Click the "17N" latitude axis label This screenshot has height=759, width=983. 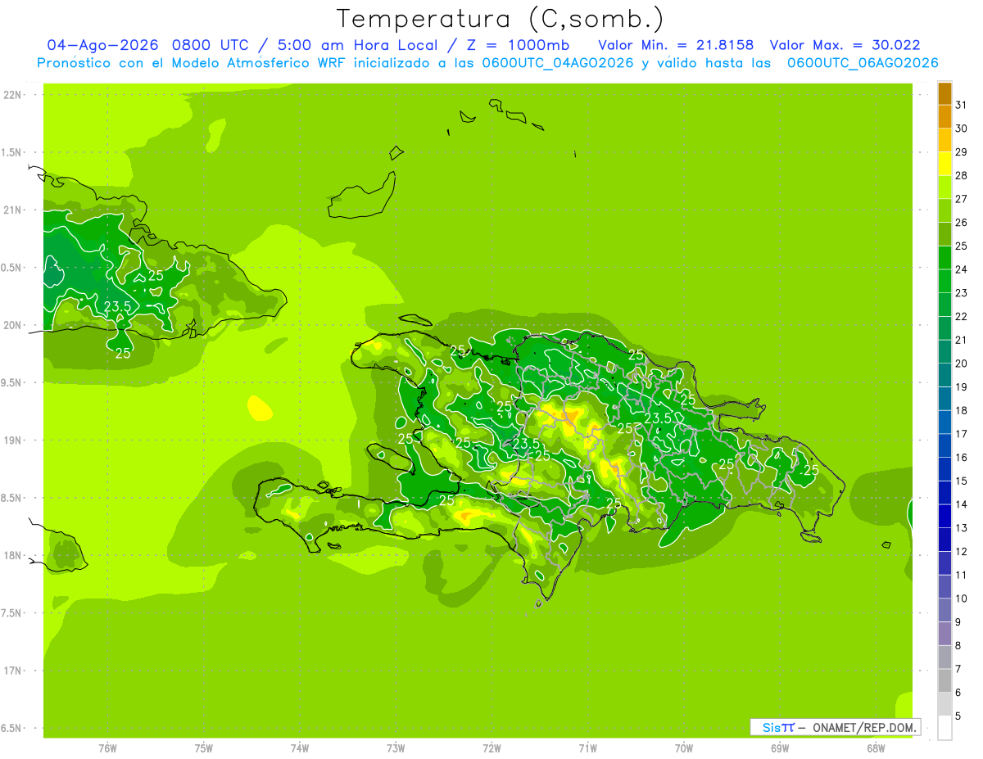pyautogui.click(x=12, y=671)
